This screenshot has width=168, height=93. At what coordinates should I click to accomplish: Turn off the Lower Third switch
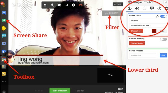click(x=163, y=16)
